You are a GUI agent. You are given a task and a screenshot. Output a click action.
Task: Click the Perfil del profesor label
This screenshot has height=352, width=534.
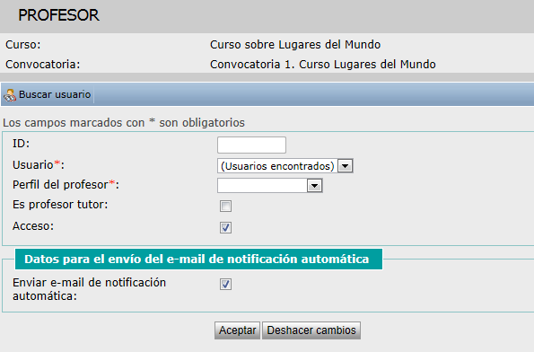click(66, 185)
